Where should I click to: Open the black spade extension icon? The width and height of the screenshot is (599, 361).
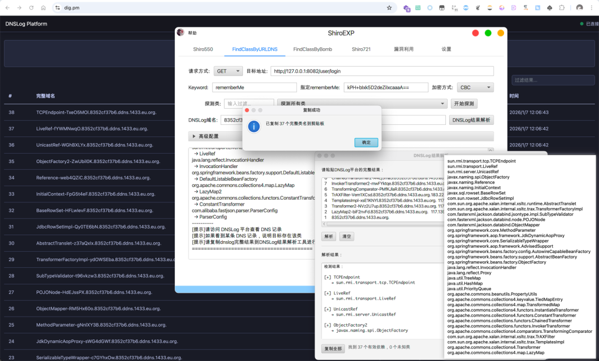click(x=549, y=8)
